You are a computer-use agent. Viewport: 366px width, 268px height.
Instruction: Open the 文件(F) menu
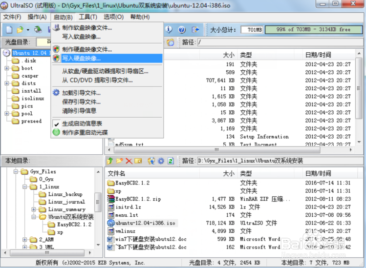click(12, 17)
